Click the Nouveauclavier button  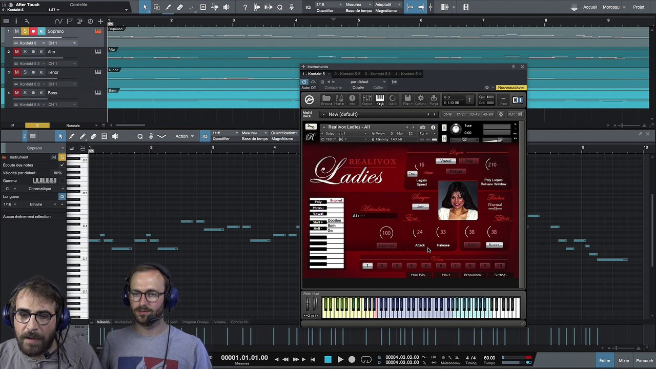[511, 88]
